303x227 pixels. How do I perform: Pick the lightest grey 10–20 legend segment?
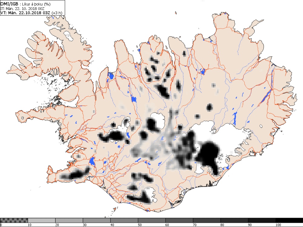click(x=42, y=220)
